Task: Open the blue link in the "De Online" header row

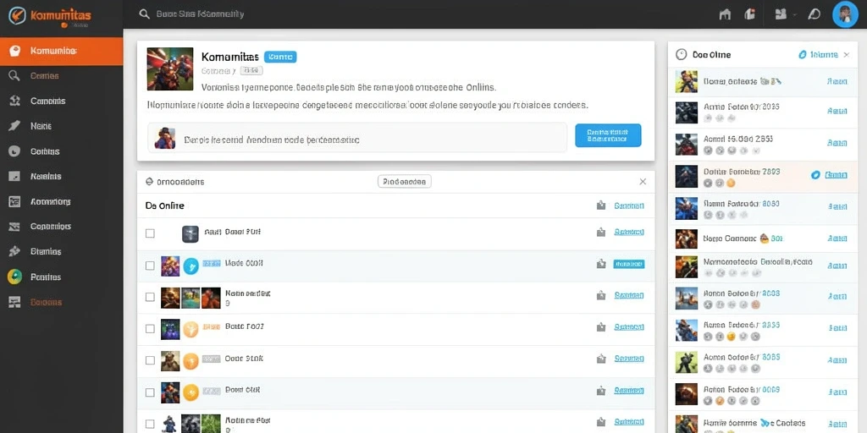Action: tap(629, 206)
